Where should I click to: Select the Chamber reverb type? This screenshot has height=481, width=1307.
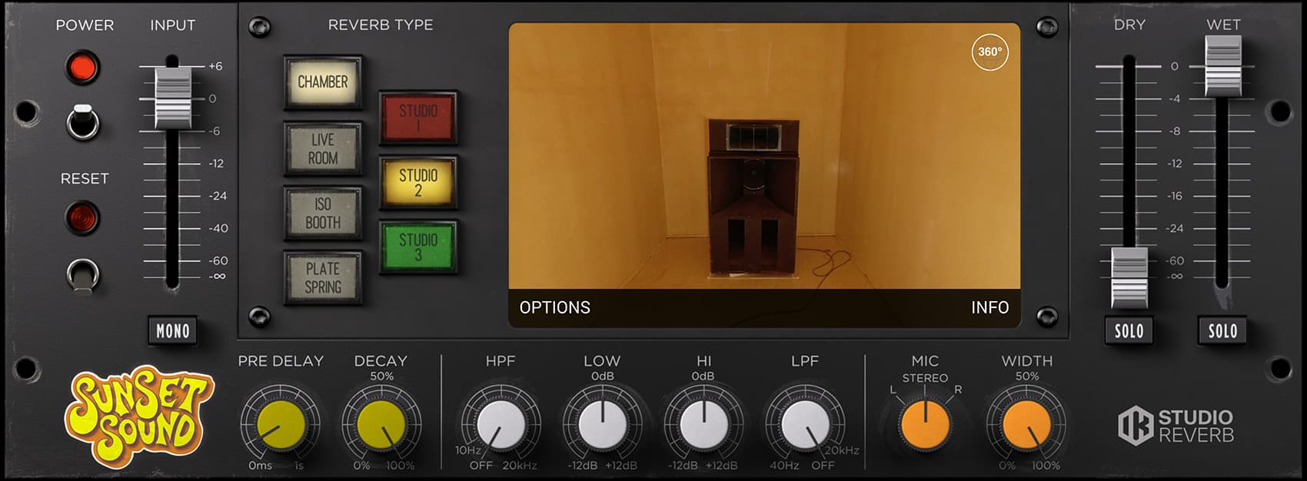pos(323,82)
